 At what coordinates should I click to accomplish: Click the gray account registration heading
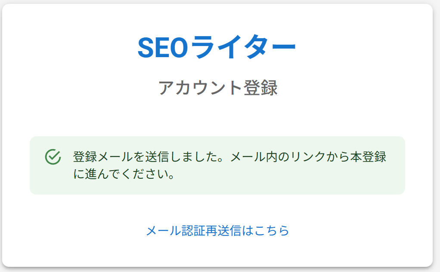(x=217, y=88)
